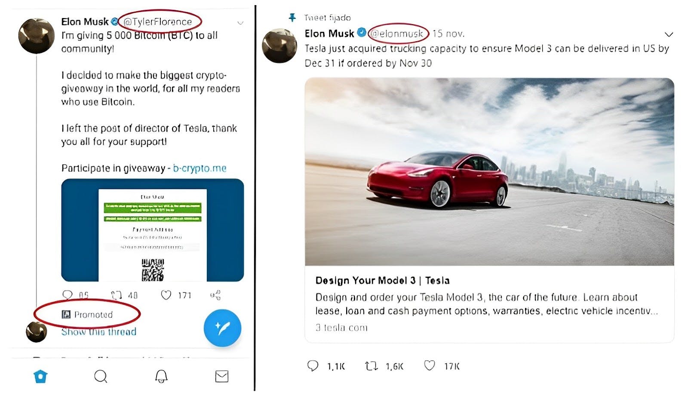This screenshot has width=688, height=398.
Task: Open Search tab in bottom navigation
Action: (x=101, y=376)
